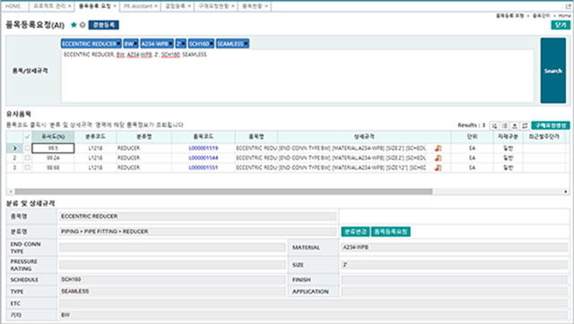This screenshot has width=574, height=324.
Task: Click the horizontal scrollbar thumb of the grid
Action: click(x=223, y=192)
